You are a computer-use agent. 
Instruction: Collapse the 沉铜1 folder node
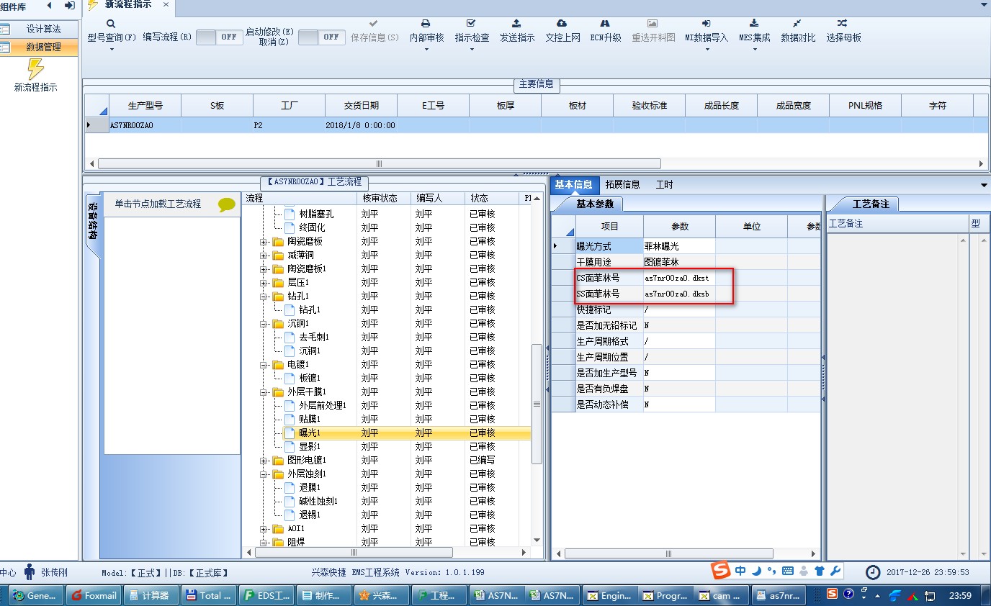tap(264, 324)
